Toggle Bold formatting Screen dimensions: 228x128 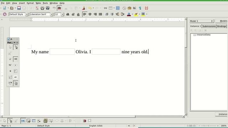click(x=68, y=14)
